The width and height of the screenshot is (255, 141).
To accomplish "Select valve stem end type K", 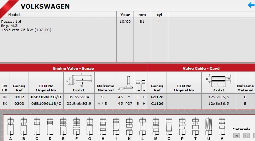I will tap(129, 129).
